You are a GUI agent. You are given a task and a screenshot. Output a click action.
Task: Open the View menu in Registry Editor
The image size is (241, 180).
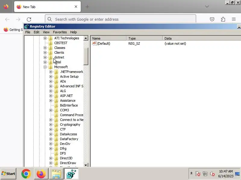pos(46,32)
